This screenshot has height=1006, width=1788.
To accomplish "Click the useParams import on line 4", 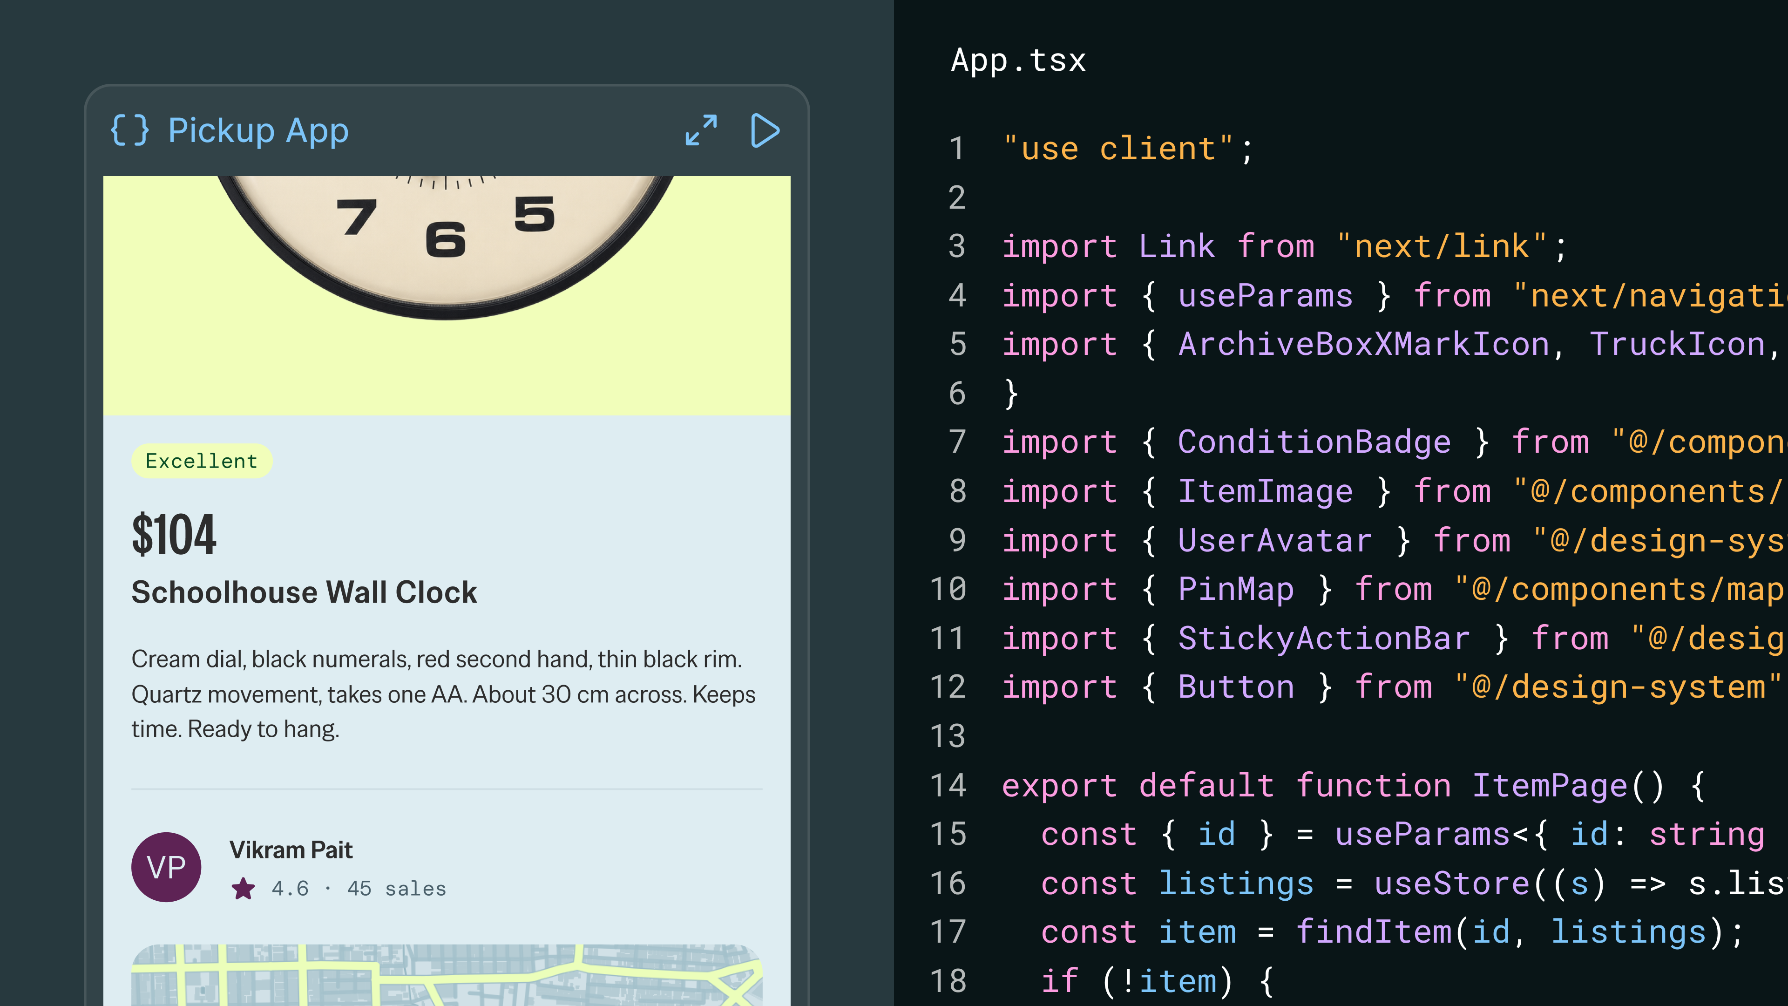I will click(1266, 296).
